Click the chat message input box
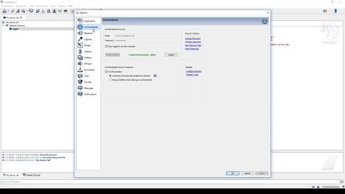Viewport: 345px width, 194px height. coord(170,182)
